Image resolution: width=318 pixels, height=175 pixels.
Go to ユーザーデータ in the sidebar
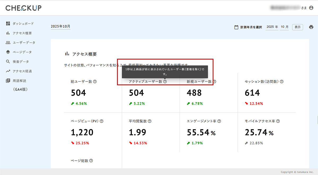tap(24, 43)
